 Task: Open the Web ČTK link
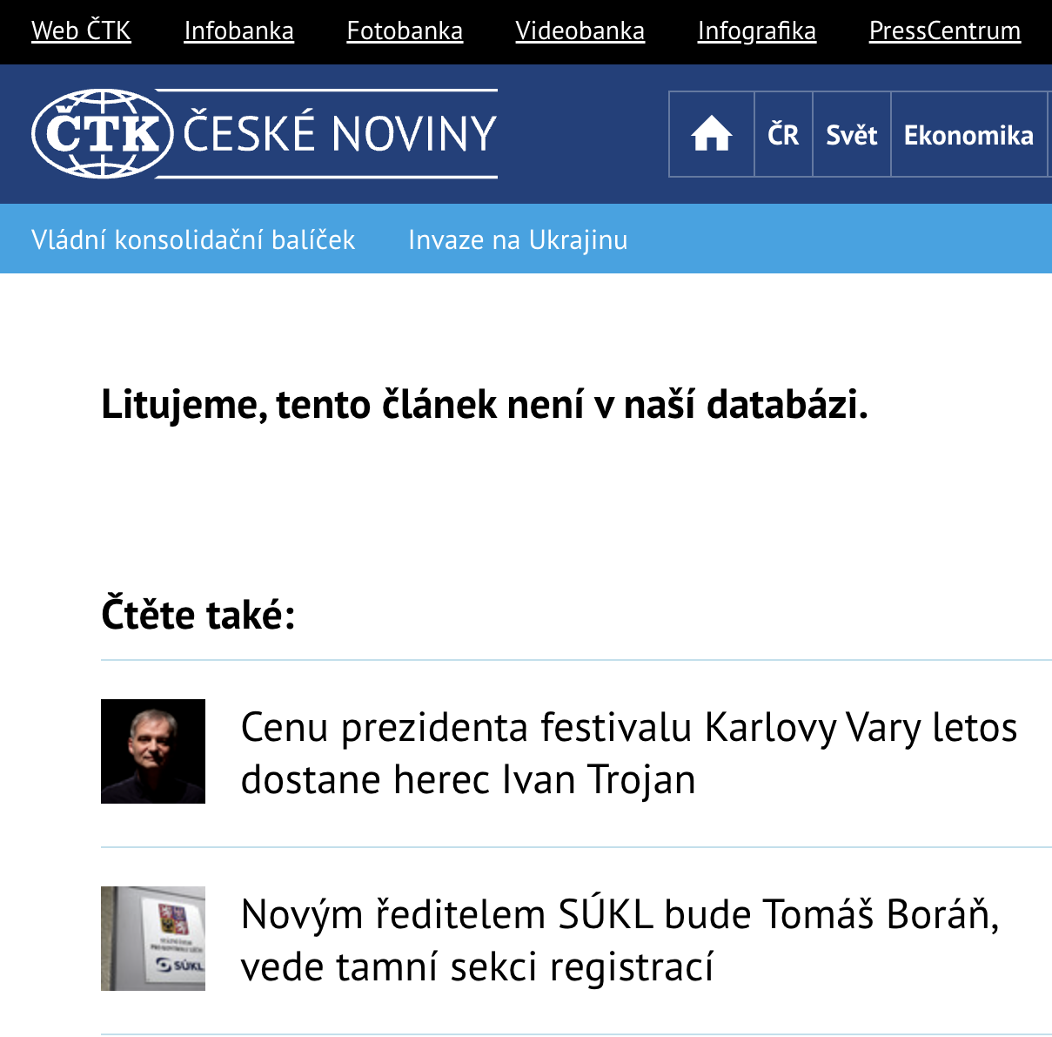[81, 30]
